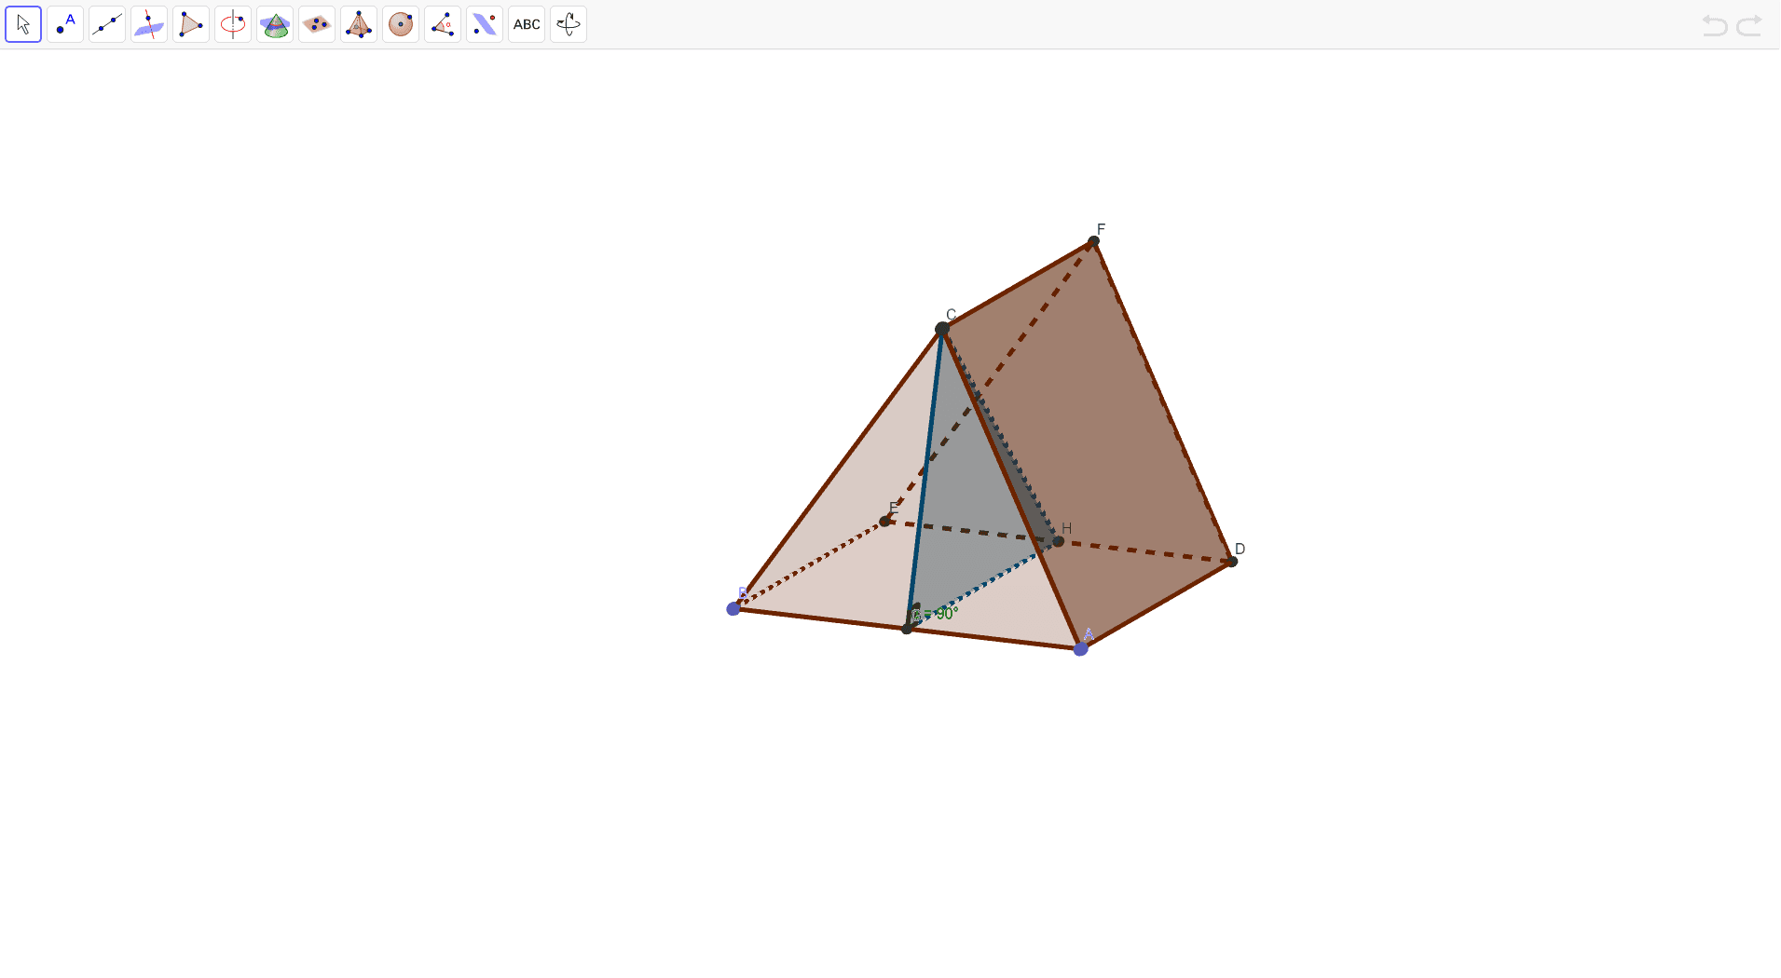Viewport: 1781px width, 978px height.
Task: Click blue point A on the prism
Action: [x=1080, y=649]
